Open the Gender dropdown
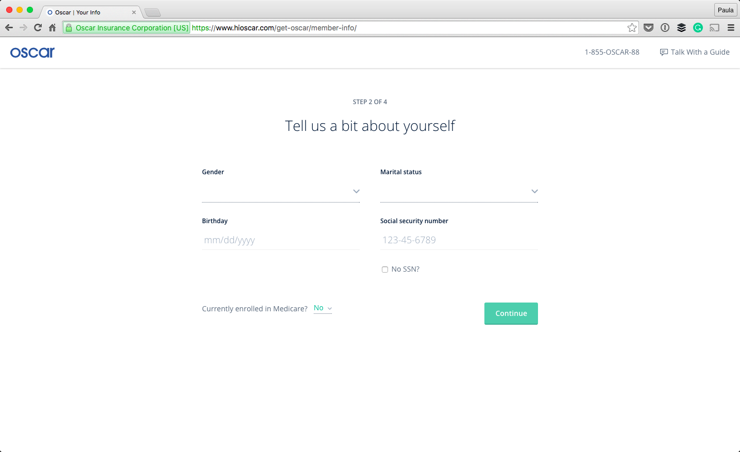The height and width of the screenshot is (452, 740). coord(281,191)
